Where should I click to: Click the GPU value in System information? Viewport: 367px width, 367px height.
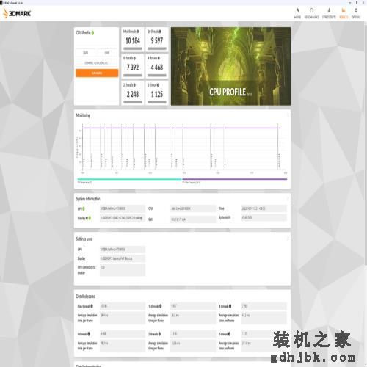(123, 208)
